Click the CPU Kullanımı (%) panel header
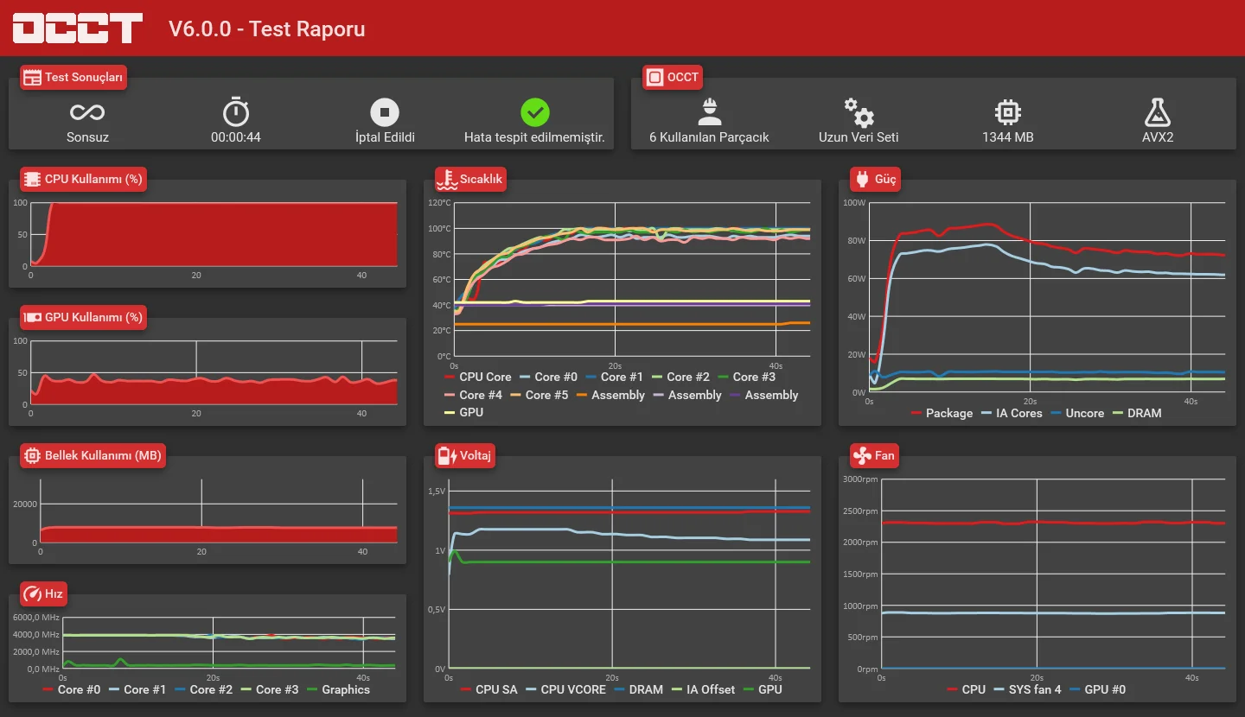 [x=83, y=179]
